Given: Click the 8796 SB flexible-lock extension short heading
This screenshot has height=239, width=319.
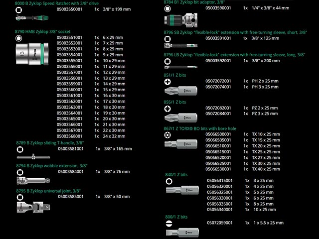Looking at the screenshot, I should [x=235, y=32].
